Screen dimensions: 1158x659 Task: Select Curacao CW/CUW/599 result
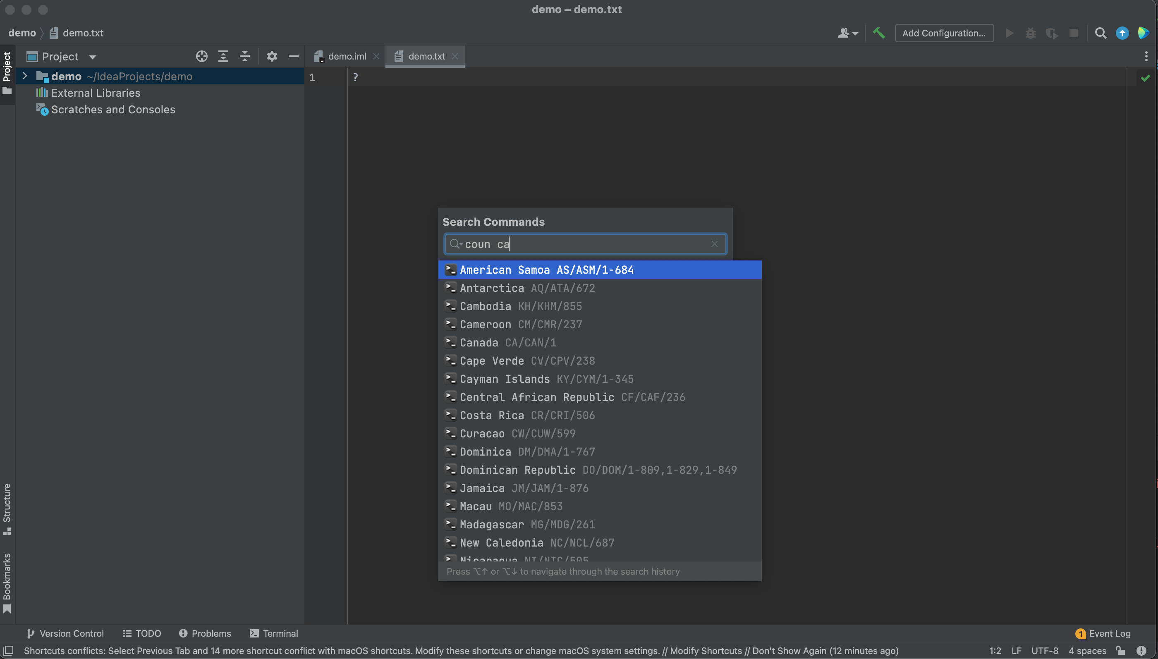600,434
